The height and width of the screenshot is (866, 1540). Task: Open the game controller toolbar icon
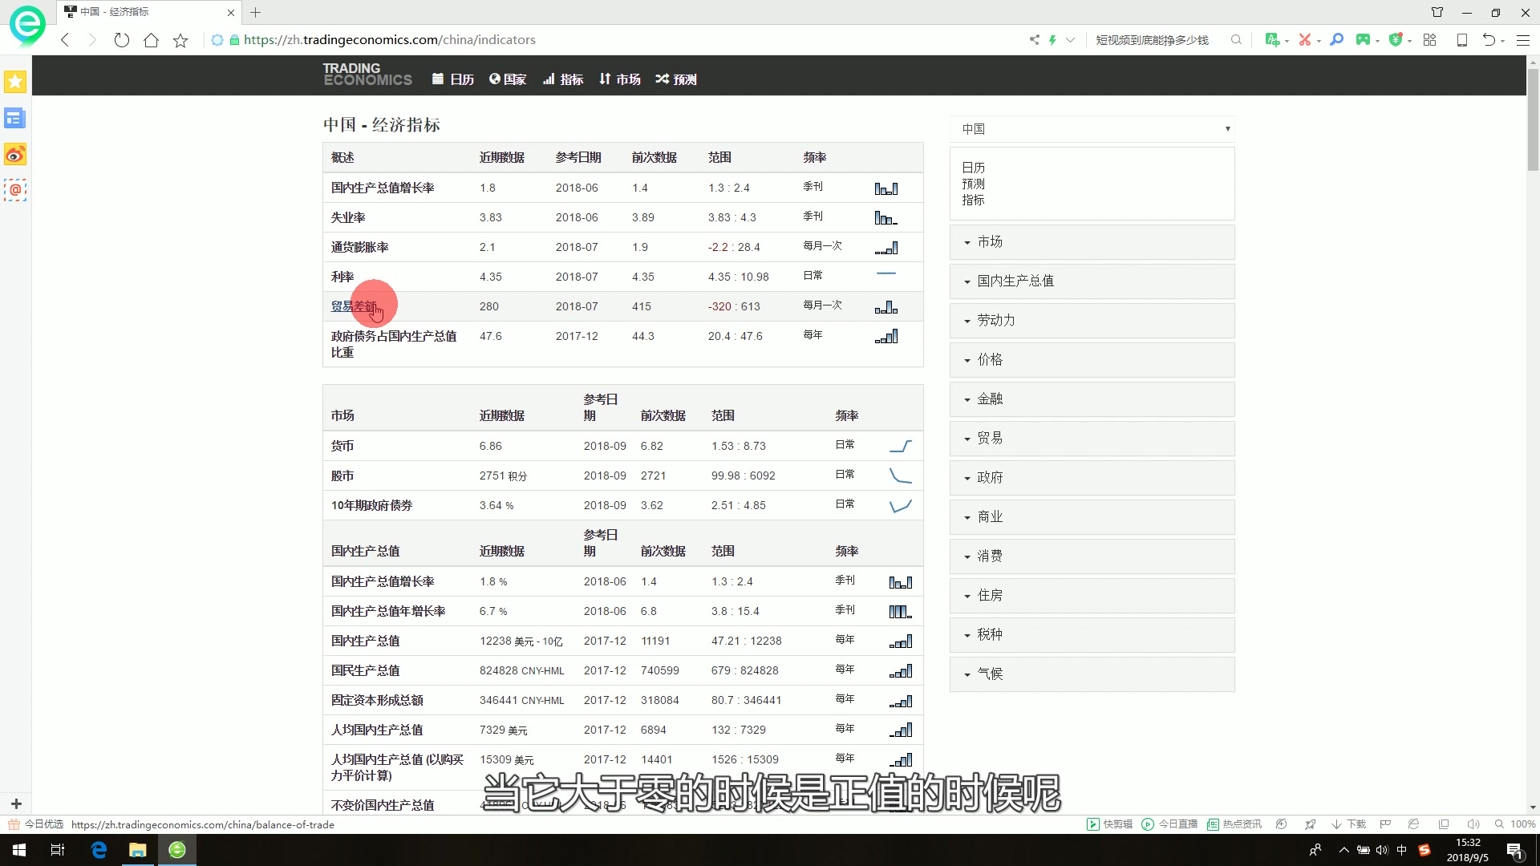[1363, 40]
